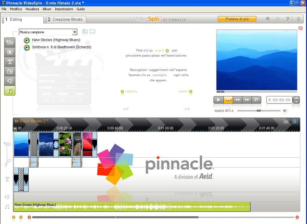Select the blue mountains clip on timeline
Screen dimensions: 307x224
21,144
